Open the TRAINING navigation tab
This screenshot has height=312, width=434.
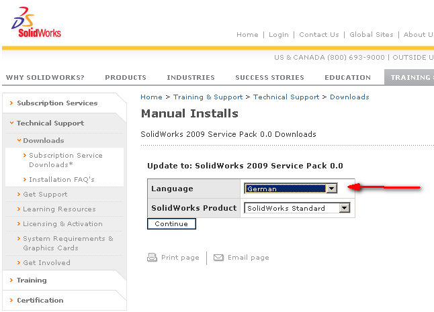point(409,77)
